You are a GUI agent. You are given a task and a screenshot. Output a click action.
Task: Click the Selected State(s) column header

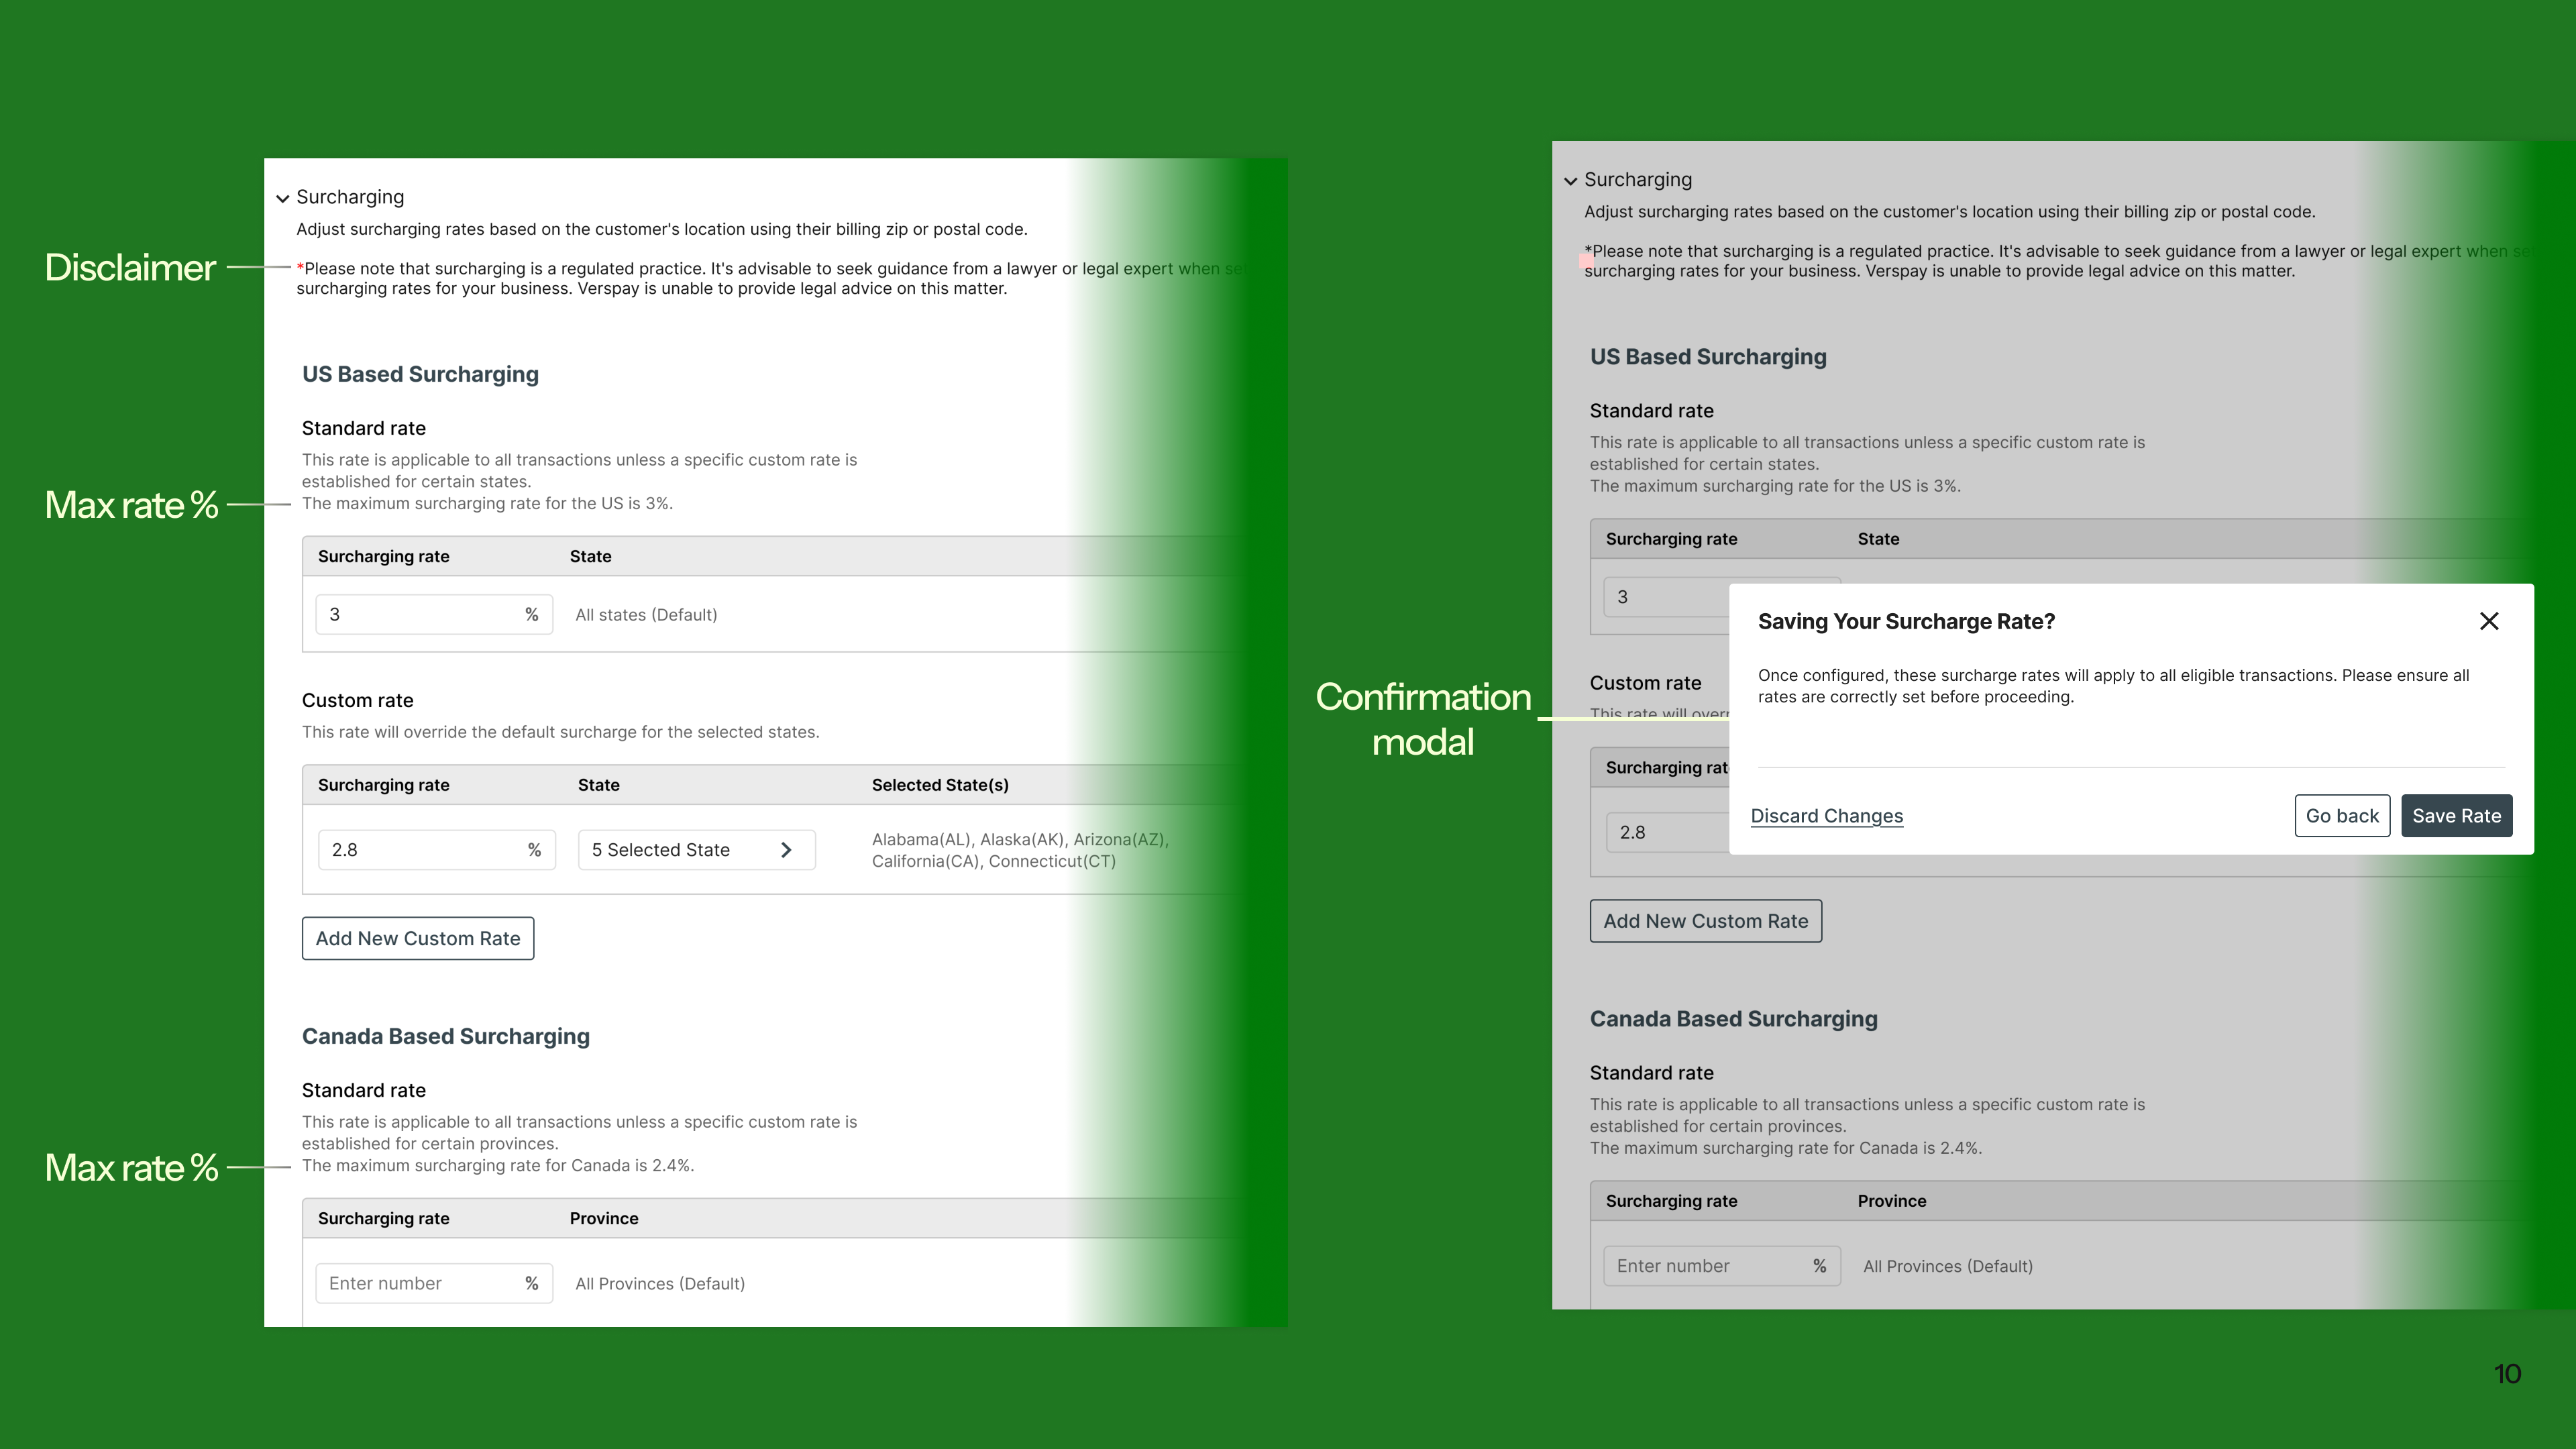coord(939,785)
